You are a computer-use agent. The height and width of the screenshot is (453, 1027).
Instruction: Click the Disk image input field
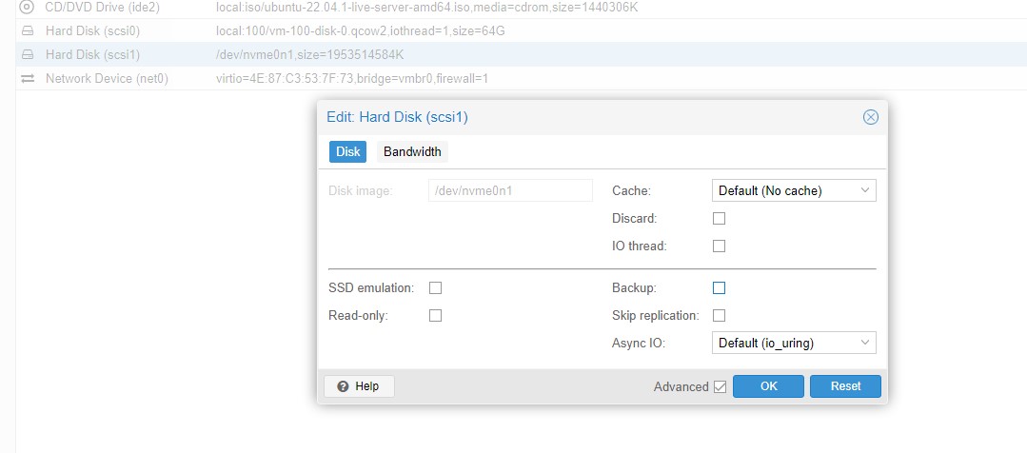click(511, 190)
